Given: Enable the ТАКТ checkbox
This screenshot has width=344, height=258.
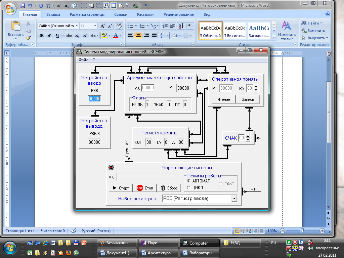Looking at the screenshot, I should [221, 184].
